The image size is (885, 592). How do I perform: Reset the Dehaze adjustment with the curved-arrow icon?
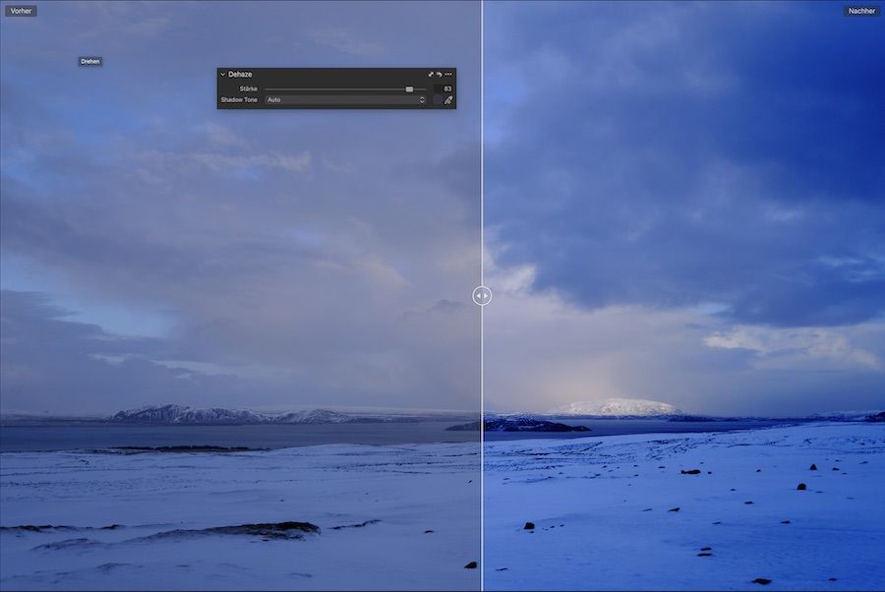(x=439, y=74)
